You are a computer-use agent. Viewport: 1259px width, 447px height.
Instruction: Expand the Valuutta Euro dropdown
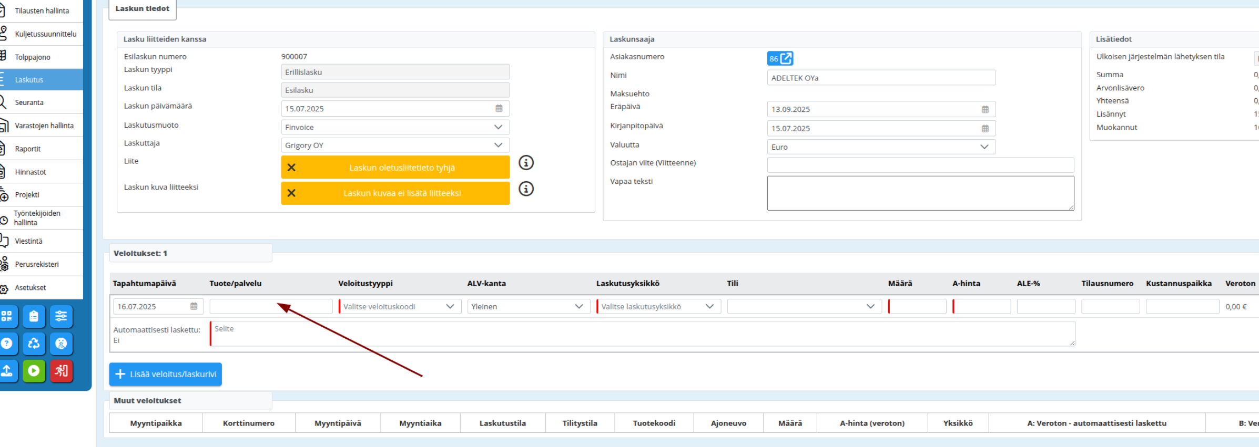tap(881, 147)
